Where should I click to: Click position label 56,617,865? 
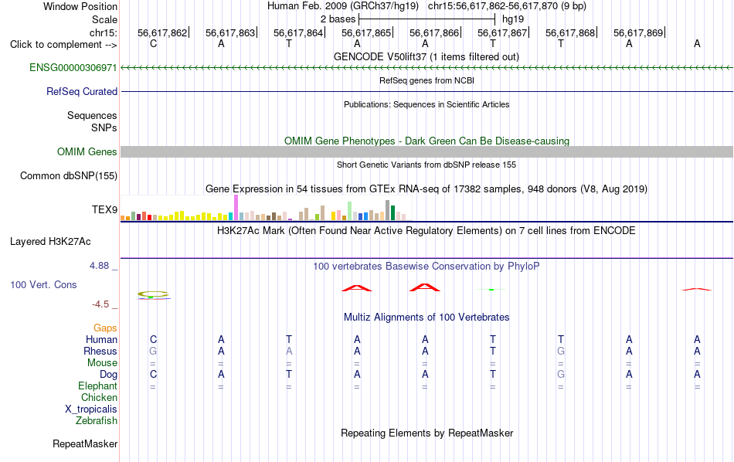click(366, 32)
